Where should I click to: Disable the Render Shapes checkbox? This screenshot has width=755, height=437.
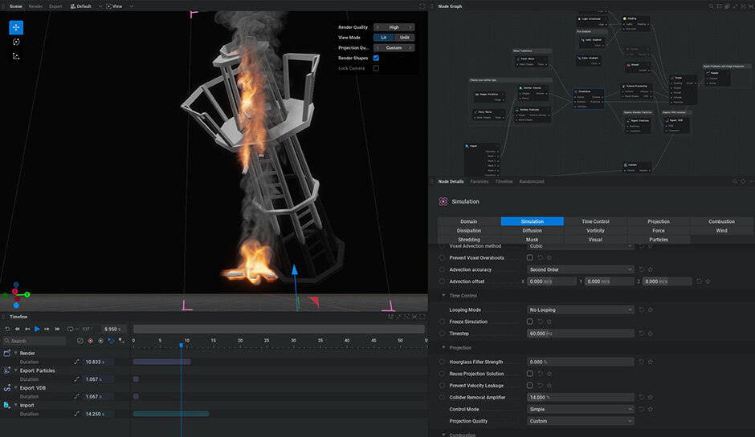376,58
